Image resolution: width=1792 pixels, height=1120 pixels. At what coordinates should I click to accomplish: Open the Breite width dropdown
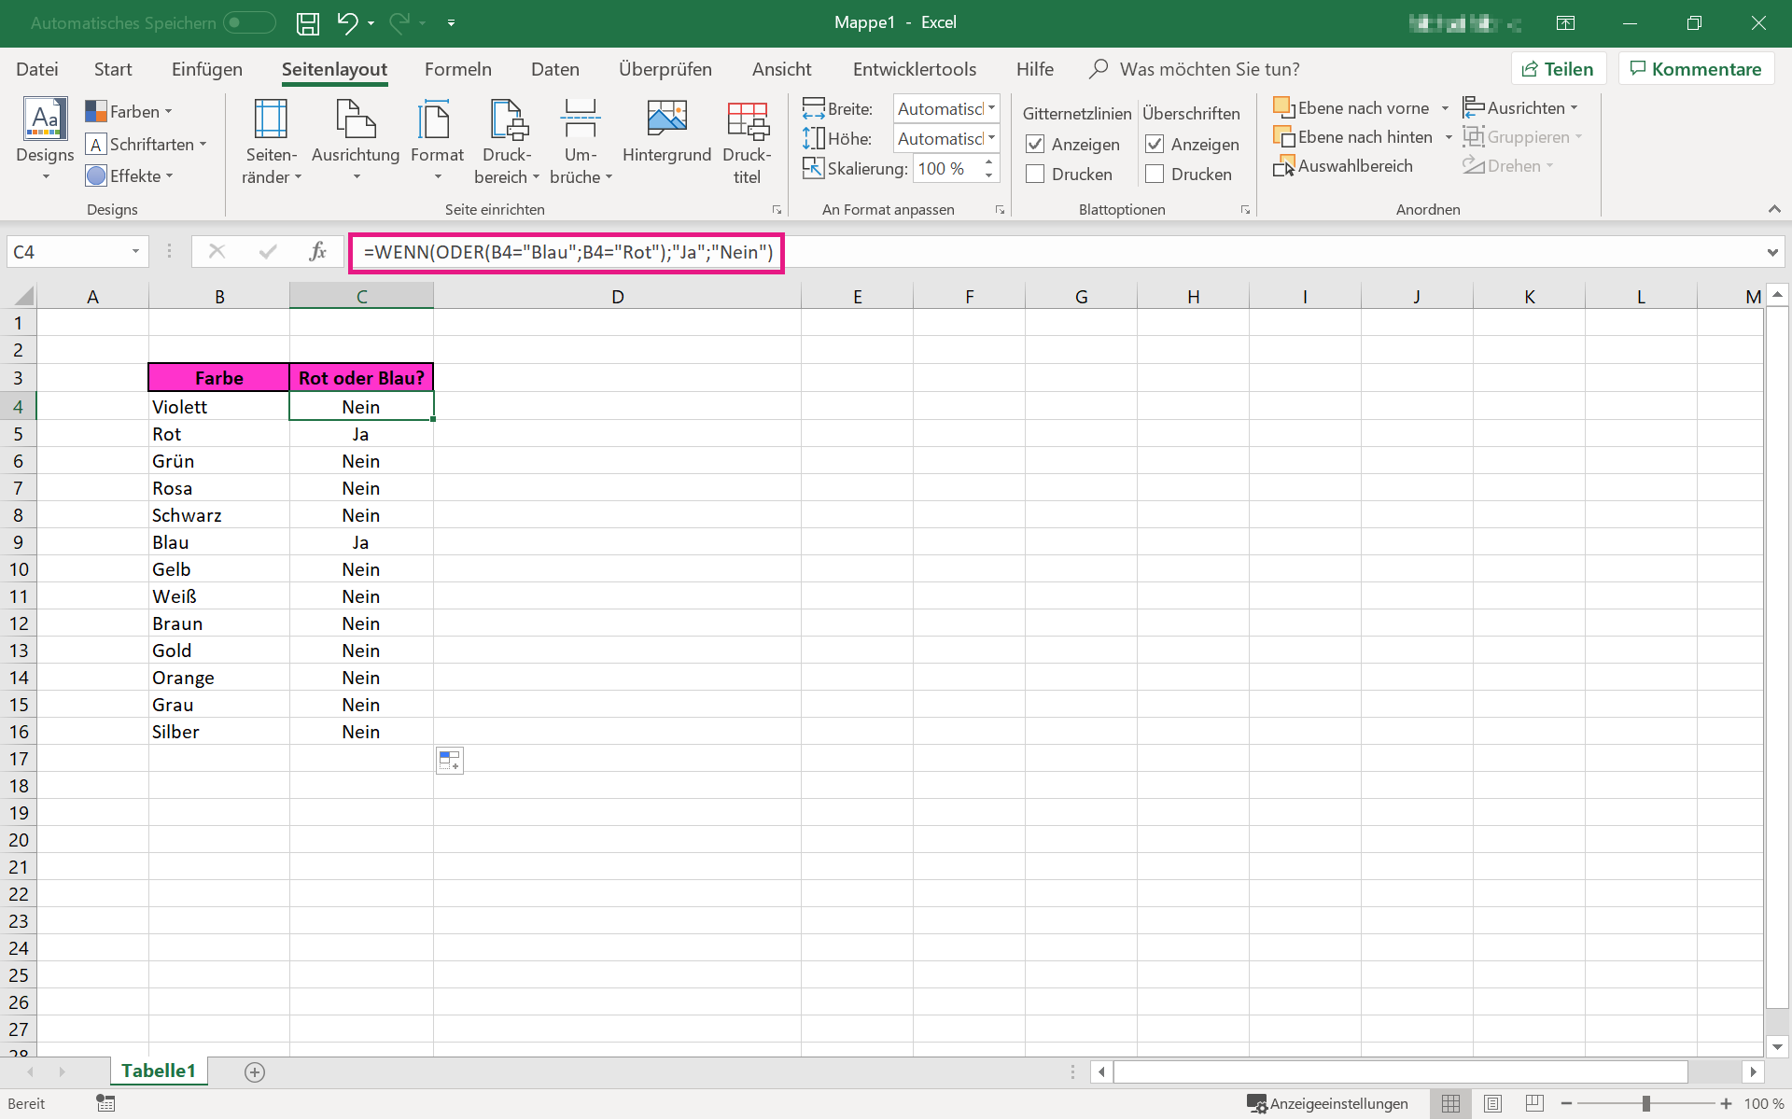tap(991, 108)
